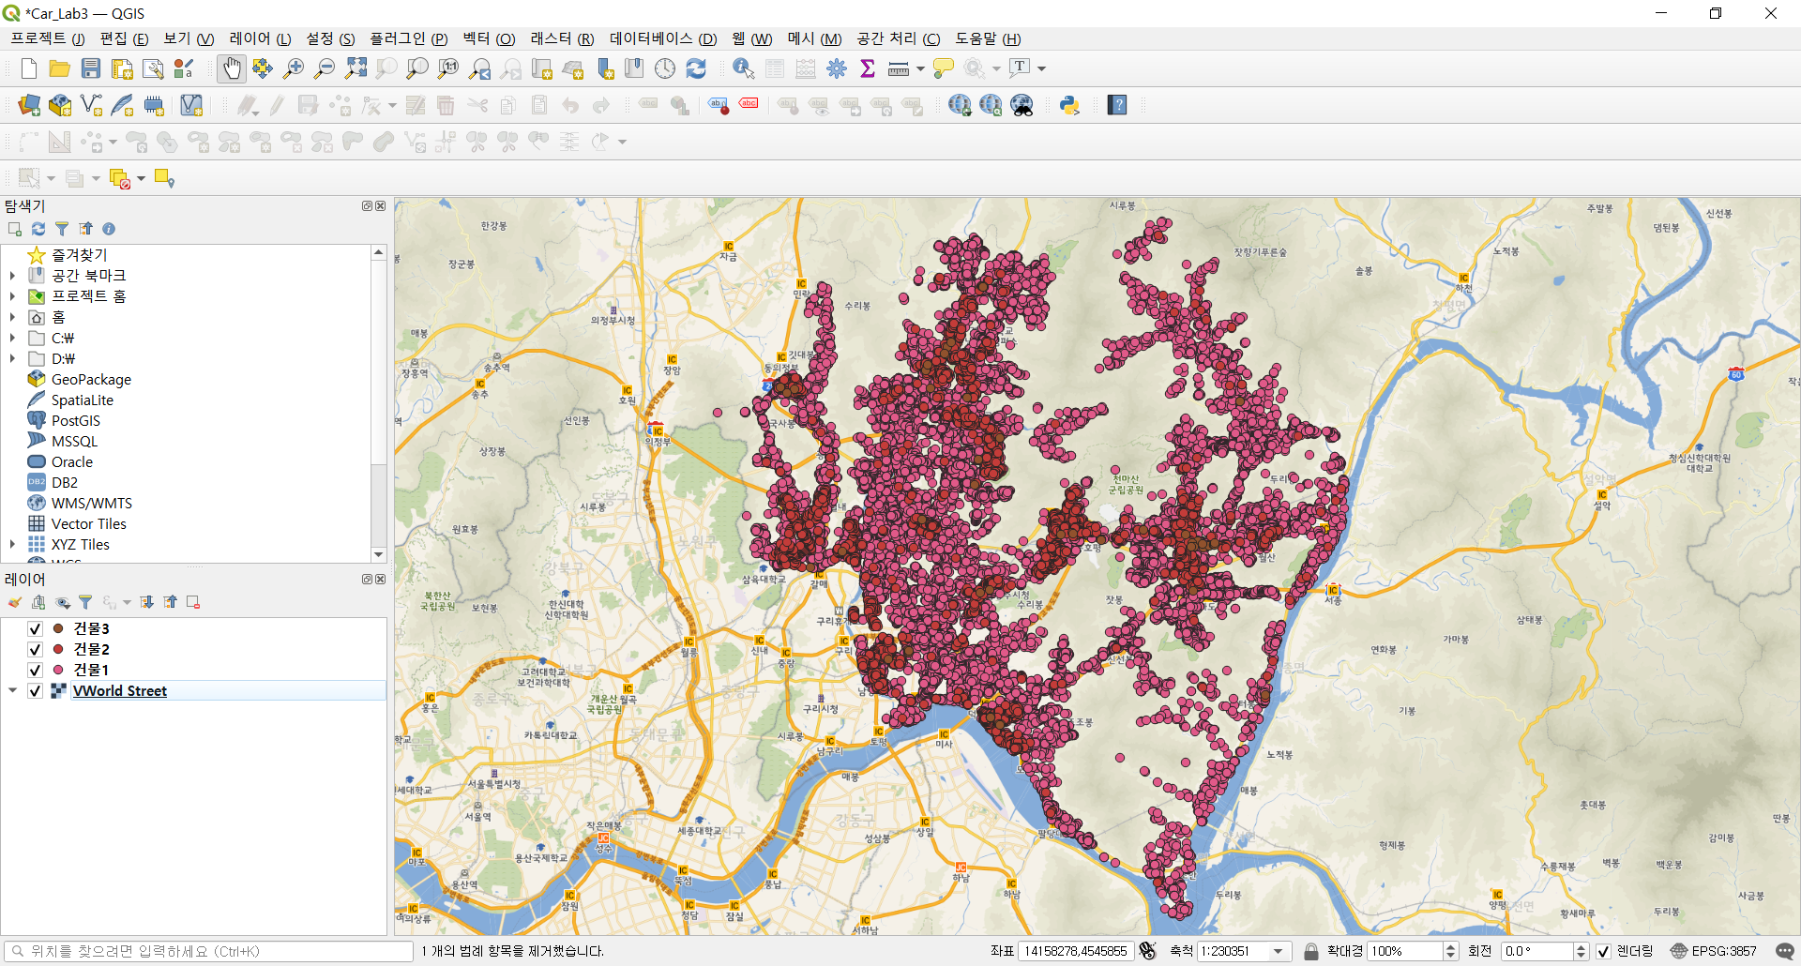Expand the XYZ Tiles browser entry

[x=12, y=544]
